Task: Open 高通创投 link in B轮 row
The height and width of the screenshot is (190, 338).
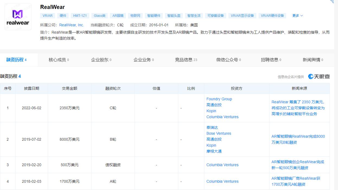Action: [214, 139]
